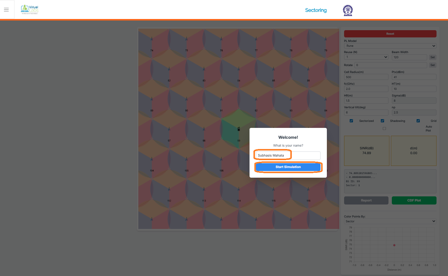
Task: Open the Color Points By dropdown
Action: point(390,221)
